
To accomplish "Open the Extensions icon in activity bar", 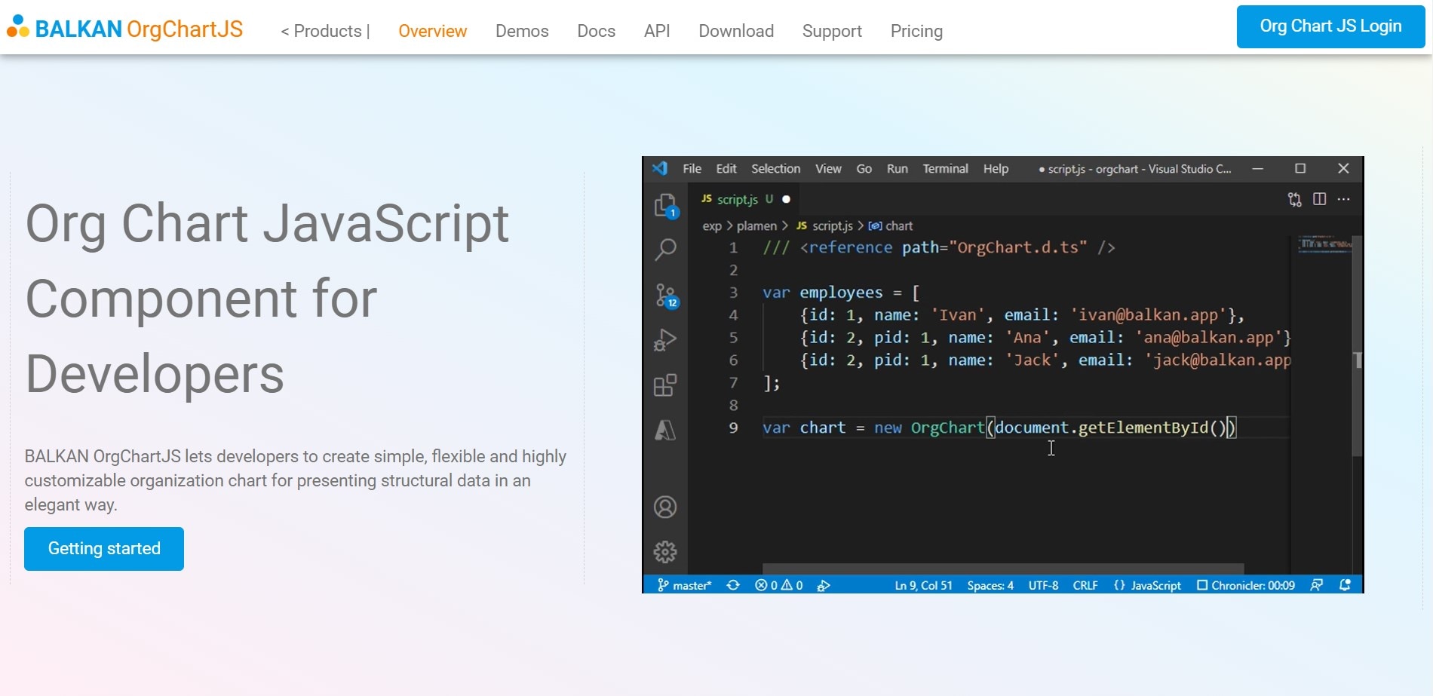I will (665, 385).
